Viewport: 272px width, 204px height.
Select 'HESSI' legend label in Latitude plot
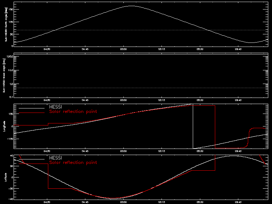coord(55,158)
